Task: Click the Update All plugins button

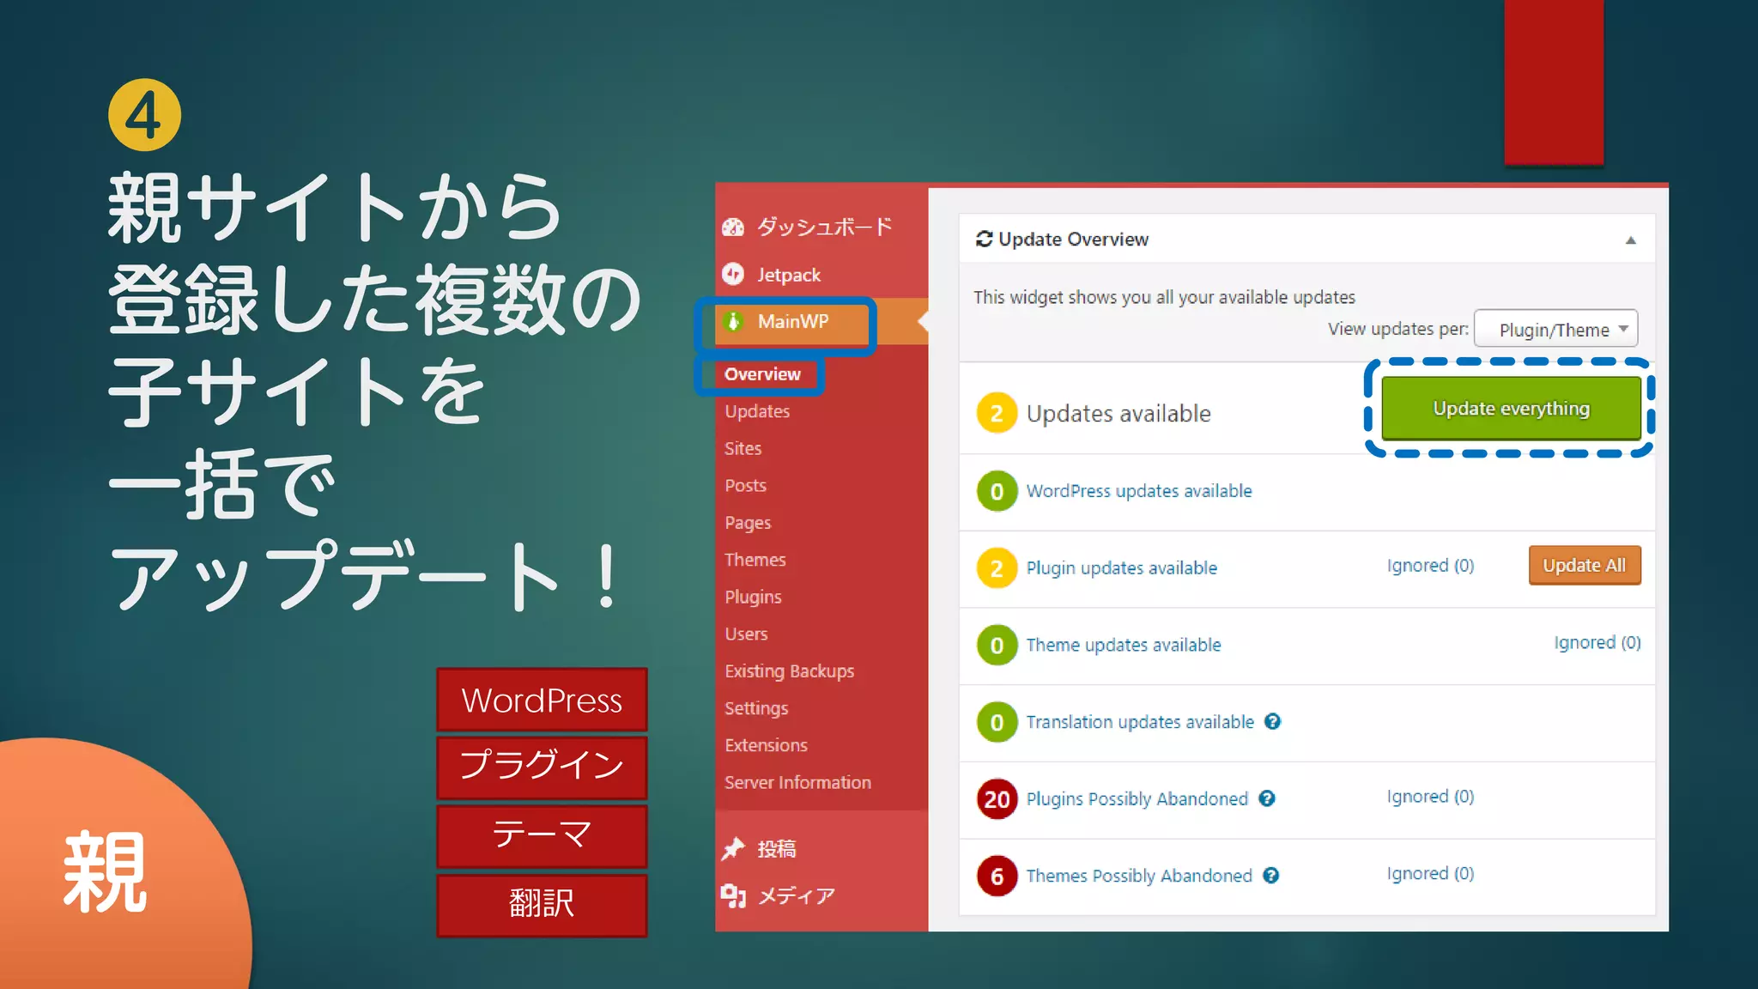Action: coord(1584,566)
